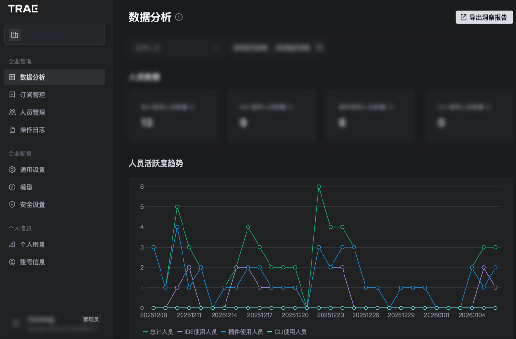Click the 人员活跃度趋势 heading
Screen dimensions: 516x339
(156, 163)
